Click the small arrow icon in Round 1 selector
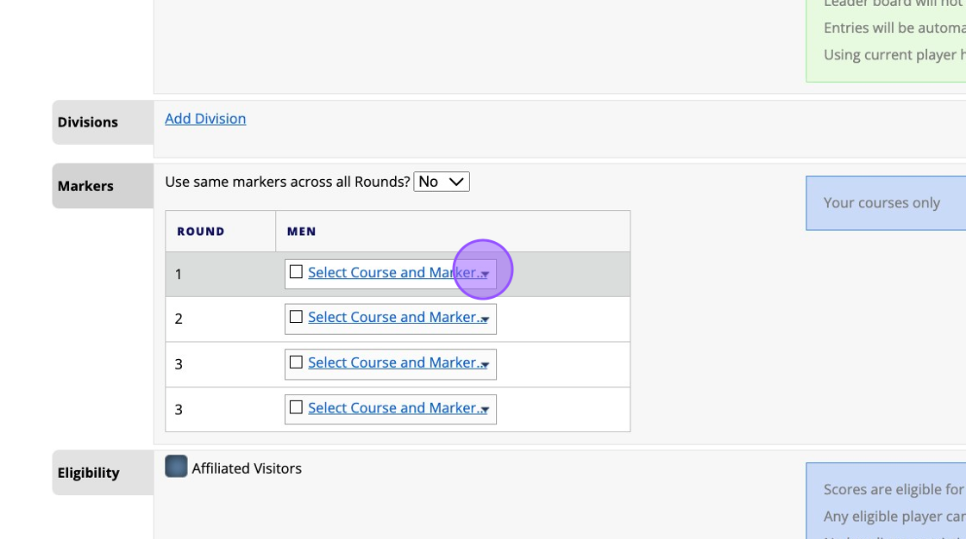 point(486,275)
